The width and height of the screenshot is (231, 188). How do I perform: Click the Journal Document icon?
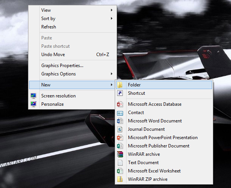[120, 129]
